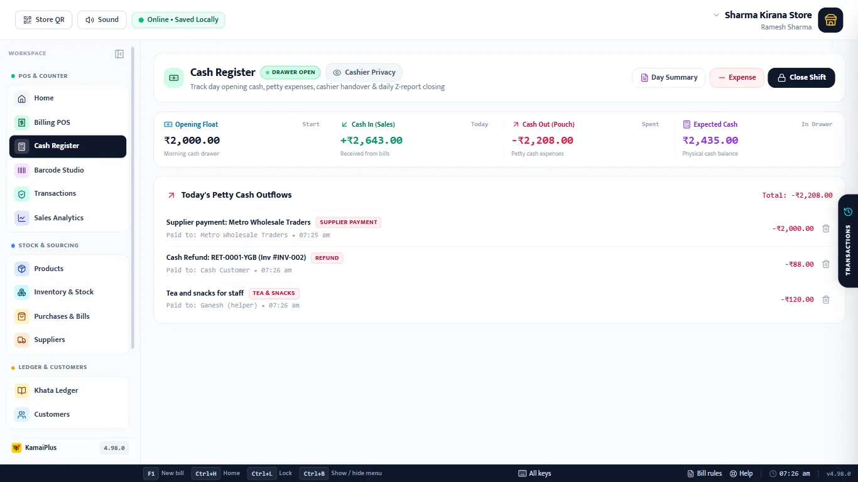Select Cash Register in the sidebar
Screen dimensions: 858x482
pos(68,146)
